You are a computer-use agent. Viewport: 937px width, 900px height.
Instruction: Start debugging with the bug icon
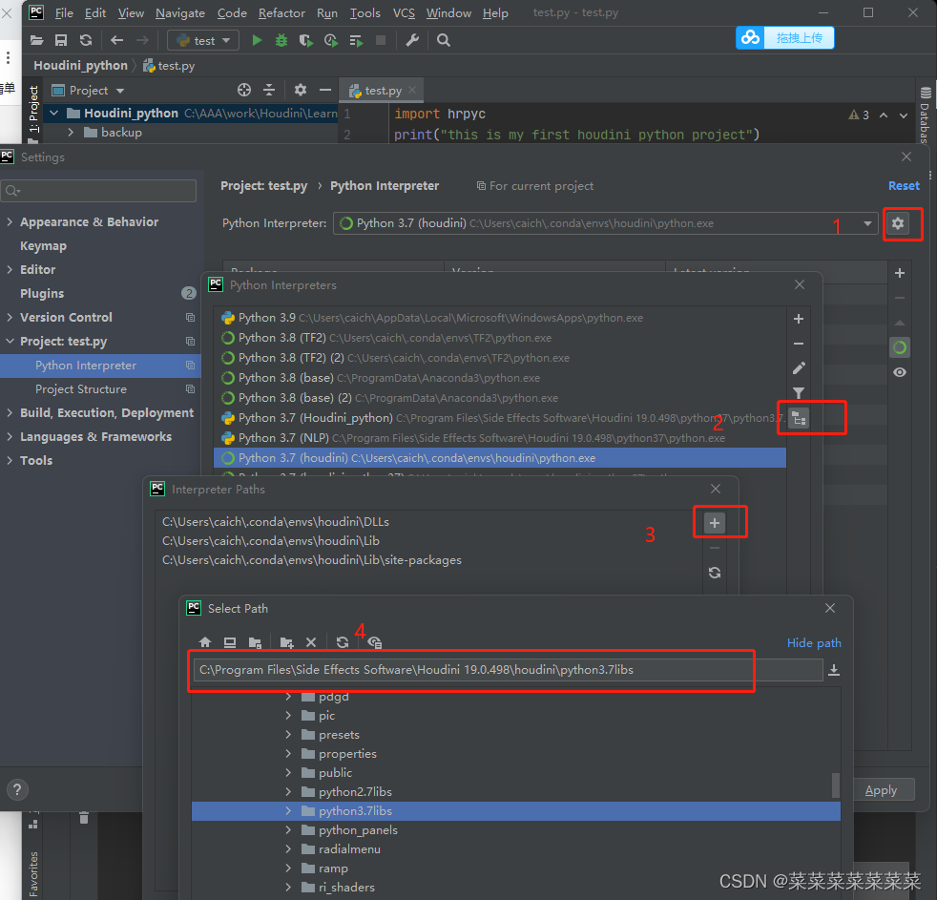(x=281, y=41)
